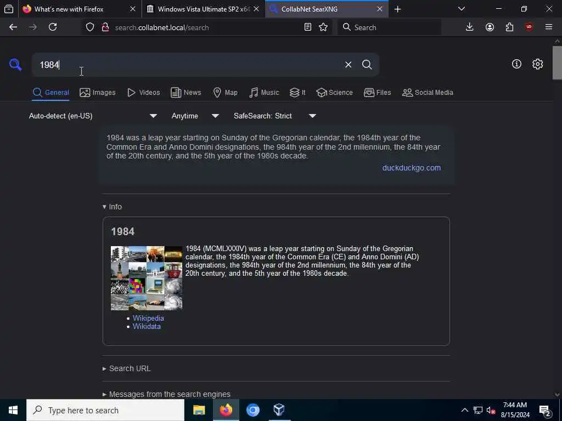Open the Anytime time range dropdown
Image resolution: width=562 pixels, height=421 pixels.
coord(195,116)
